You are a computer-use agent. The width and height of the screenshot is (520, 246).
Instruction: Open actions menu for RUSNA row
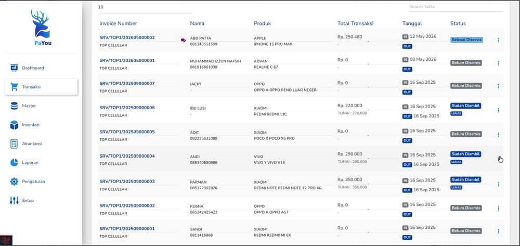(499, 209)
